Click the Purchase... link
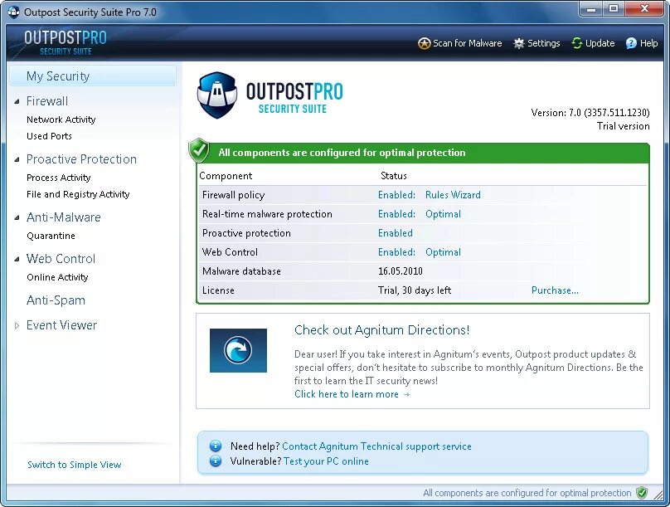 (555, 290)
